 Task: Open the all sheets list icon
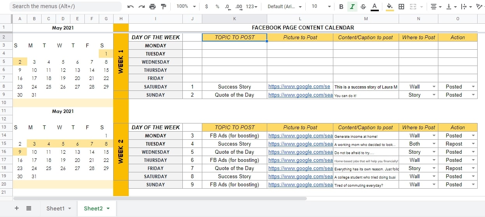(x=29, y=208)
